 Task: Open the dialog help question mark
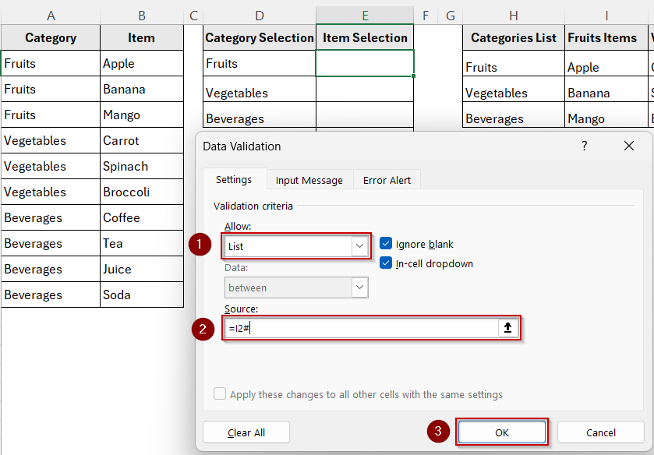coord(585,146)
